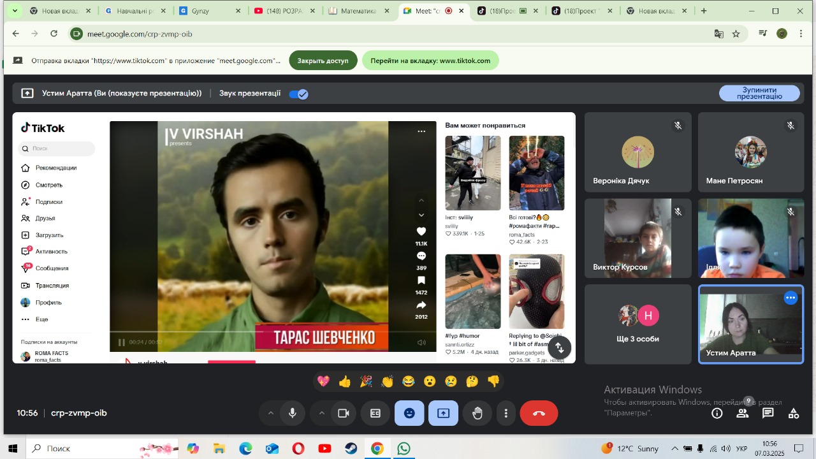Viewport: 816px width, 459px height.
Task: Send the laughing face reaction
Action: point(409,381)
